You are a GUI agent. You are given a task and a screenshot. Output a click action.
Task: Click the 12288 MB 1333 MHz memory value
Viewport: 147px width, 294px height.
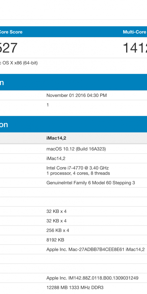pos(75,288)
